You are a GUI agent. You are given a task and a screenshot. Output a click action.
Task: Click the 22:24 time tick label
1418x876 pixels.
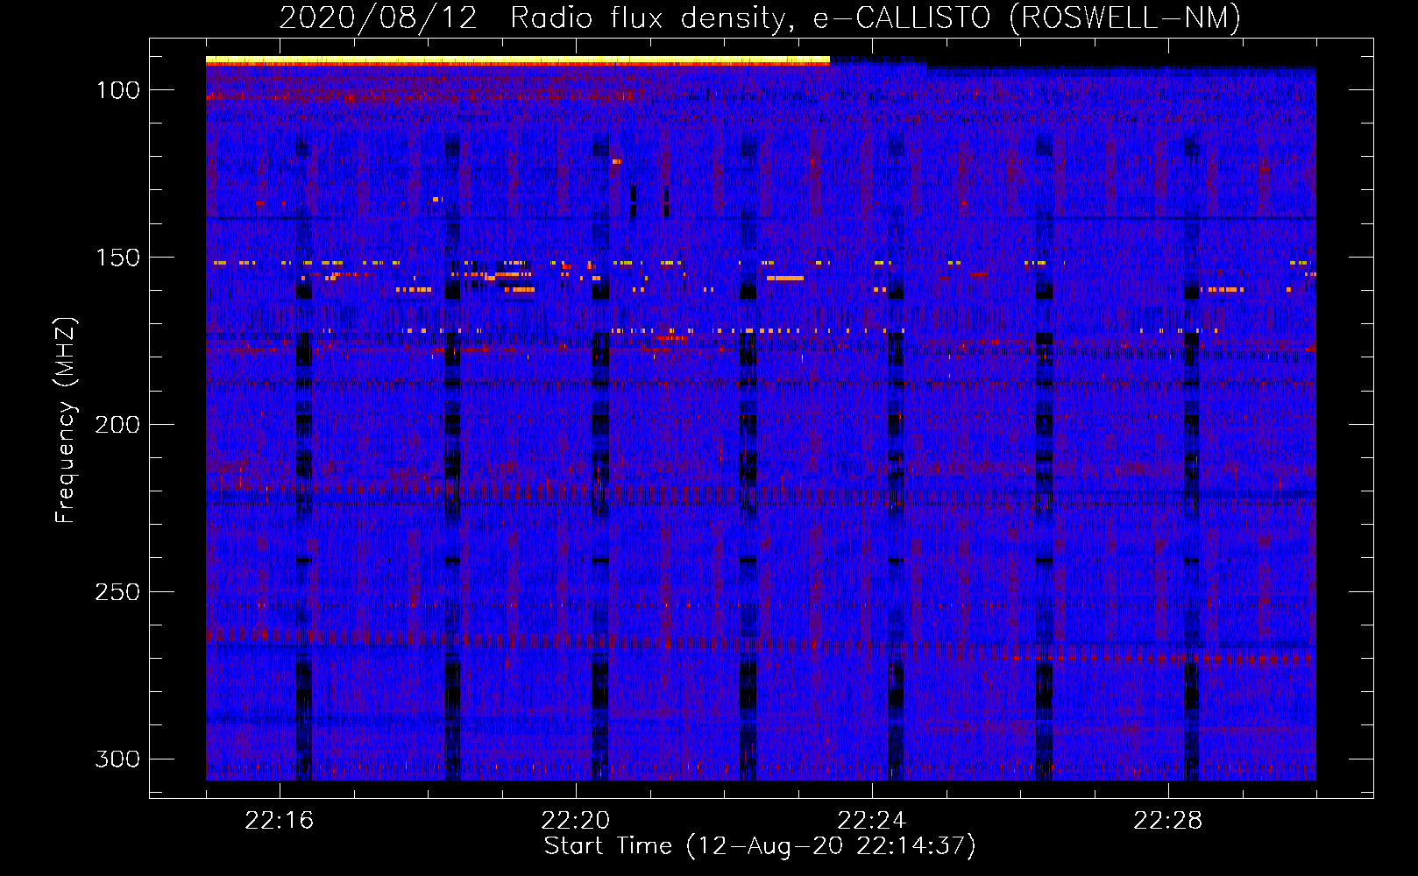point(872,821)
